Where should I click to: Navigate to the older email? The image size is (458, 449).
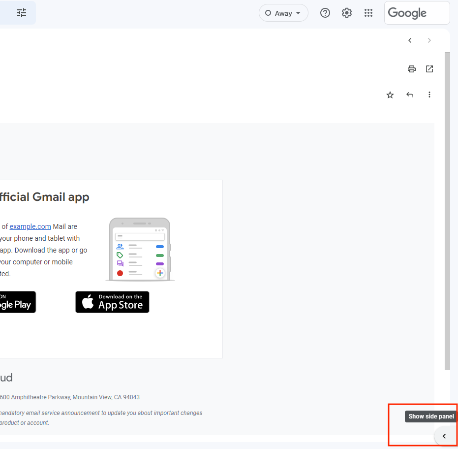pos(429,40)
